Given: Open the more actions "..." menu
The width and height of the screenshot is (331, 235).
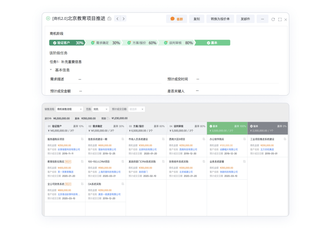Looking at the screenshot, I should [262, 19].
